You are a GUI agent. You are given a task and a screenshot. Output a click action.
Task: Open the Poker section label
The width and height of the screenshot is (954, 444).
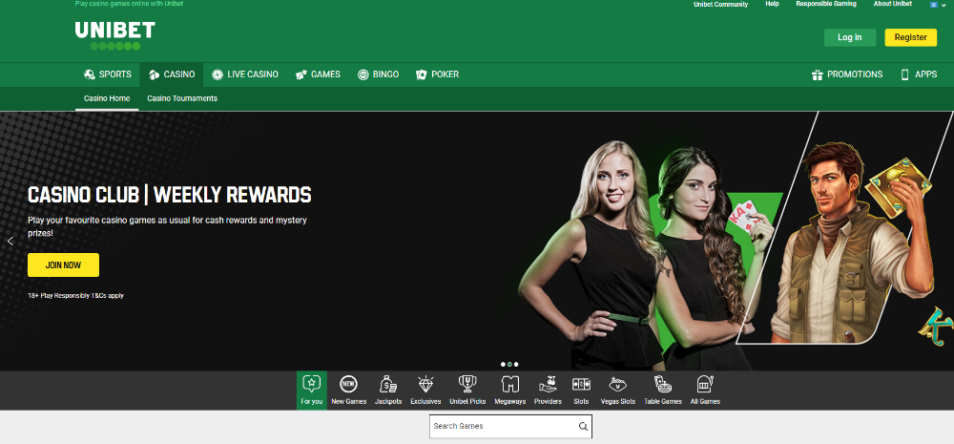[445, 74]
